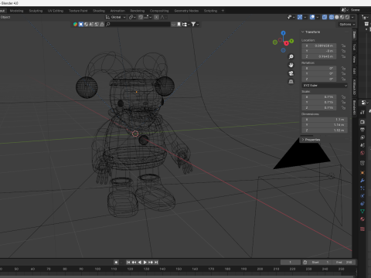
Task: Open the View Layer properties tab icon
Action: click(362, 137)
